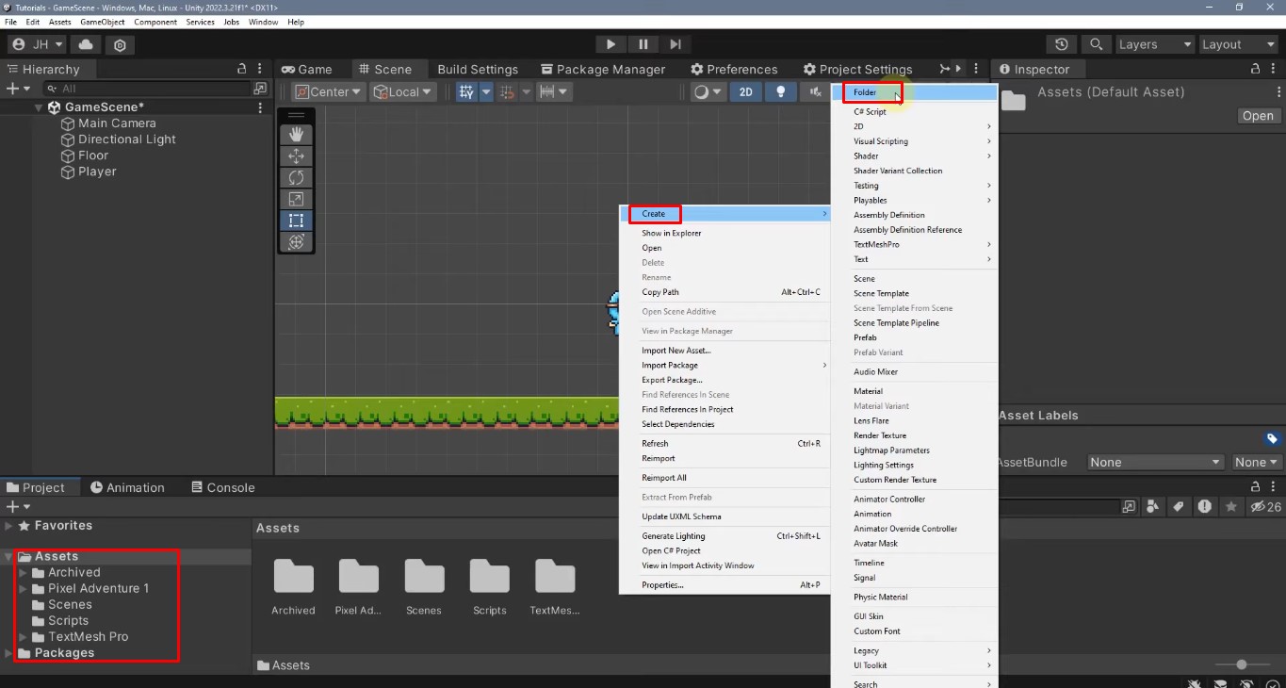Viewport: 1286px width, 688px height.
Task: Click the Open button in the Inspector
Action: [1258, 115]
